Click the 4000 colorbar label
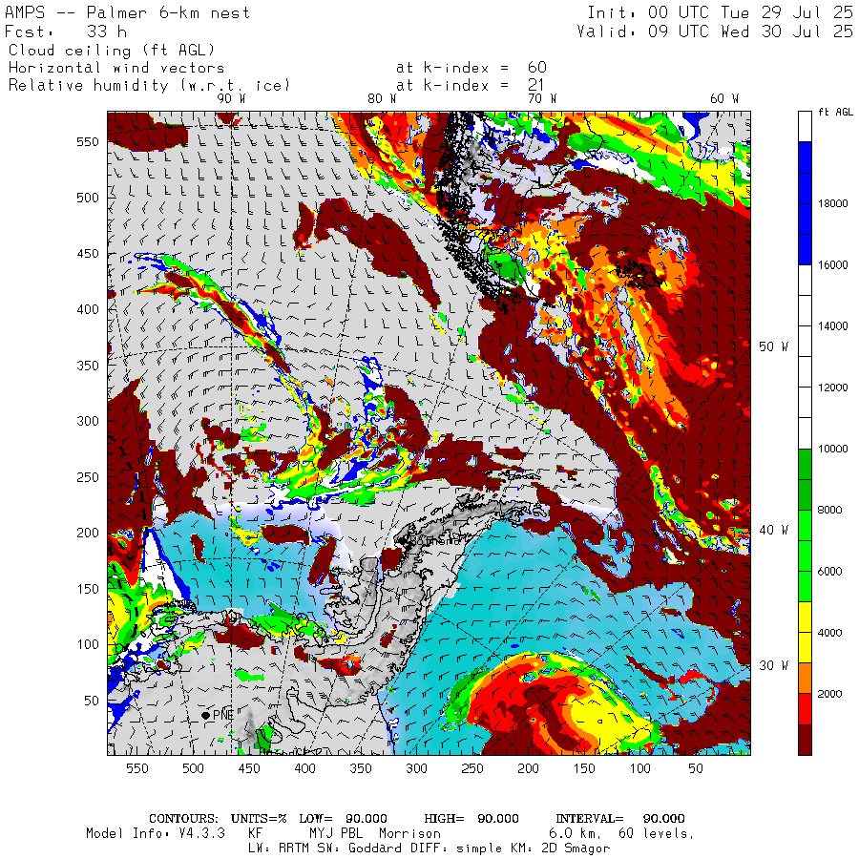The width and height of the screenshot is (859, 859). 830,633
